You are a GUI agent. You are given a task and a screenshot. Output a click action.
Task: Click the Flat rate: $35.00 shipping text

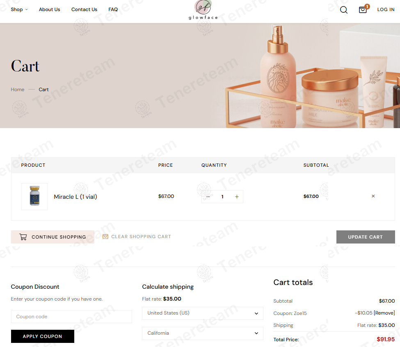click(x=376, y=325)
